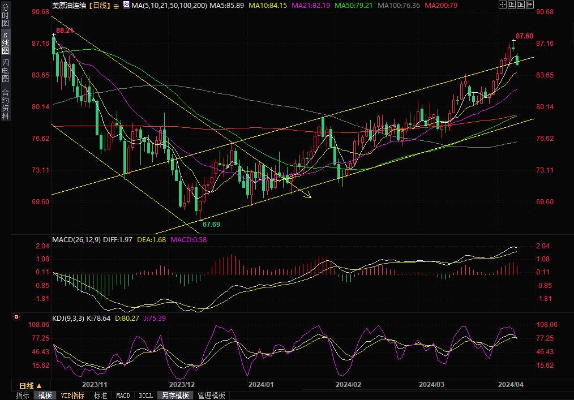Click the MA indicator chart icon

[126, 5]
